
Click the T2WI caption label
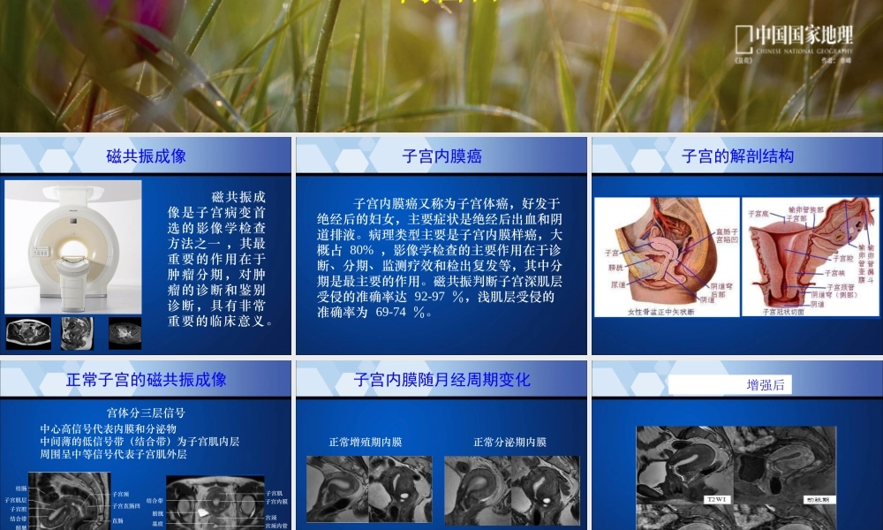717,499
